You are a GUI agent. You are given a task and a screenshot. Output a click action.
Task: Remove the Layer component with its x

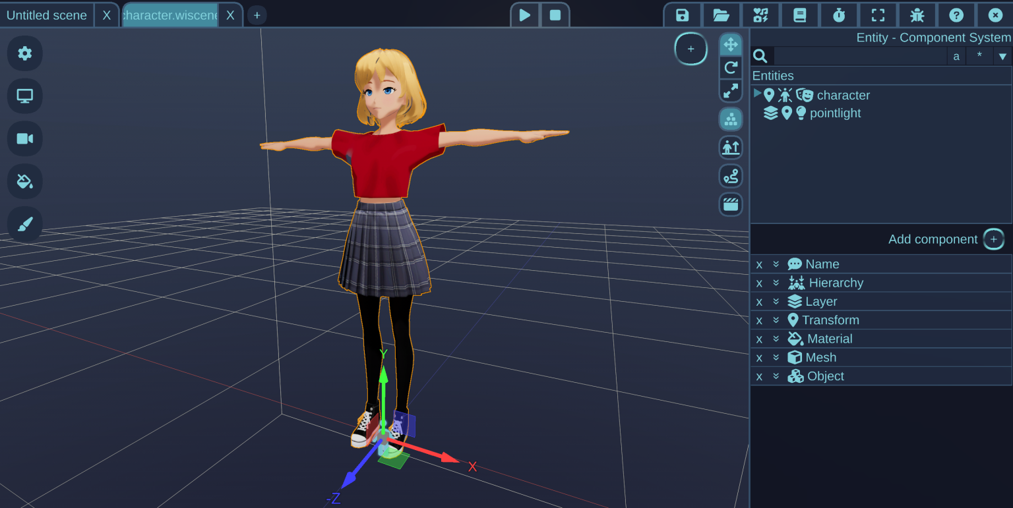[759, 302]
